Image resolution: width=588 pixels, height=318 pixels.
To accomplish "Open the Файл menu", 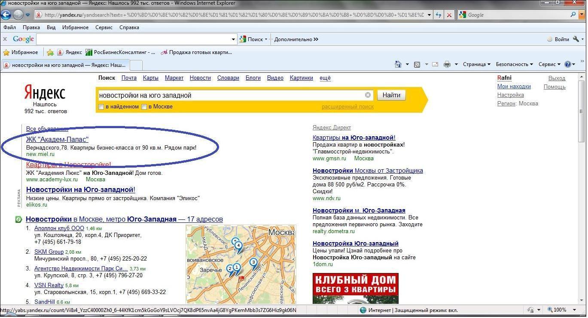I will pyautogui.click(x=9, y=27).
